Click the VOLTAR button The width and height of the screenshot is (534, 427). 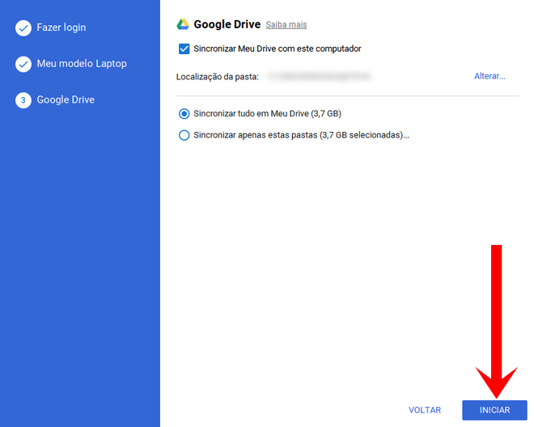click(425, 410)
